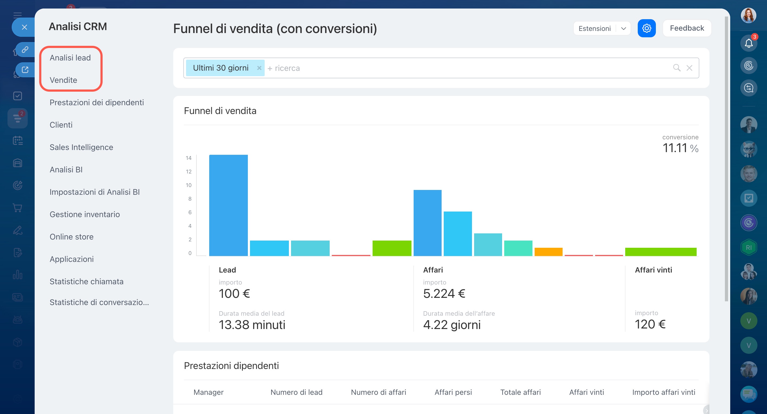Open the notifications bell icon
Image resolution: width=767 pixels, height=414 pixels.
click(x=748, y=43)
